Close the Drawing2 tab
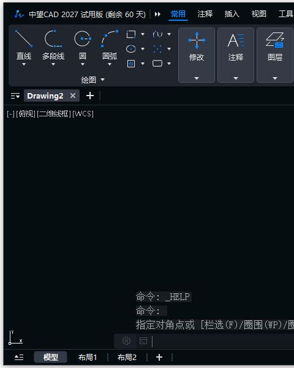294x368 pixels. [73, 96]
